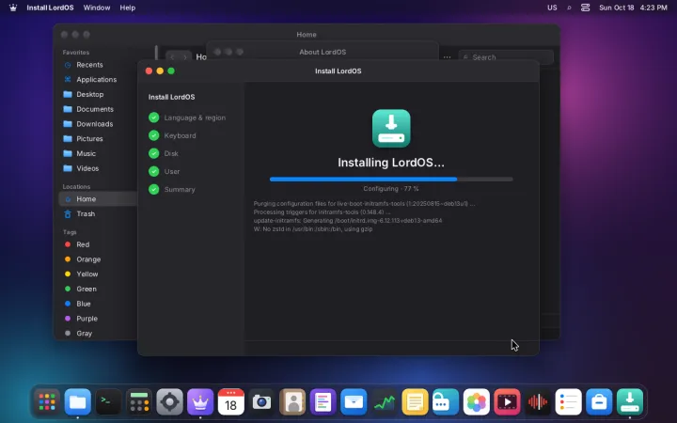Image resolution: width=677 pixels, height=423 pixels.
Task: Open the sound recorder waveform icon
Action: click(x=538, y=402)
